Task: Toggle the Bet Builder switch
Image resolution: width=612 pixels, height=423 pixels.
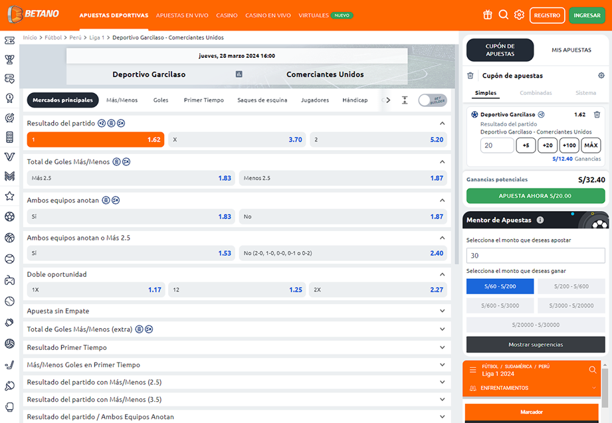Action: tap(433, 100)
